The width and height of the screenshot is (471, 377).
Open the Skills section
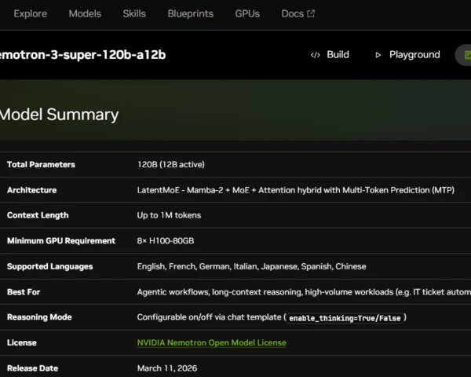pos(134,14)
